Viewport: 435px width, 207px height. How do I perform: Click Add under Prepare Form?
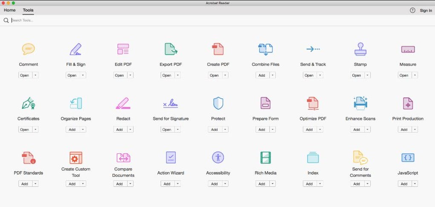[262, 130]
